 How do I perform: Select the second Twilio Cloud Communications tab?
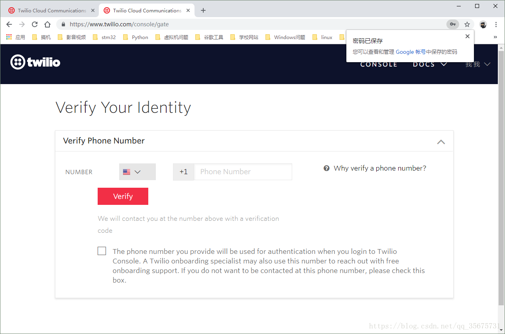tap(146, 10)
